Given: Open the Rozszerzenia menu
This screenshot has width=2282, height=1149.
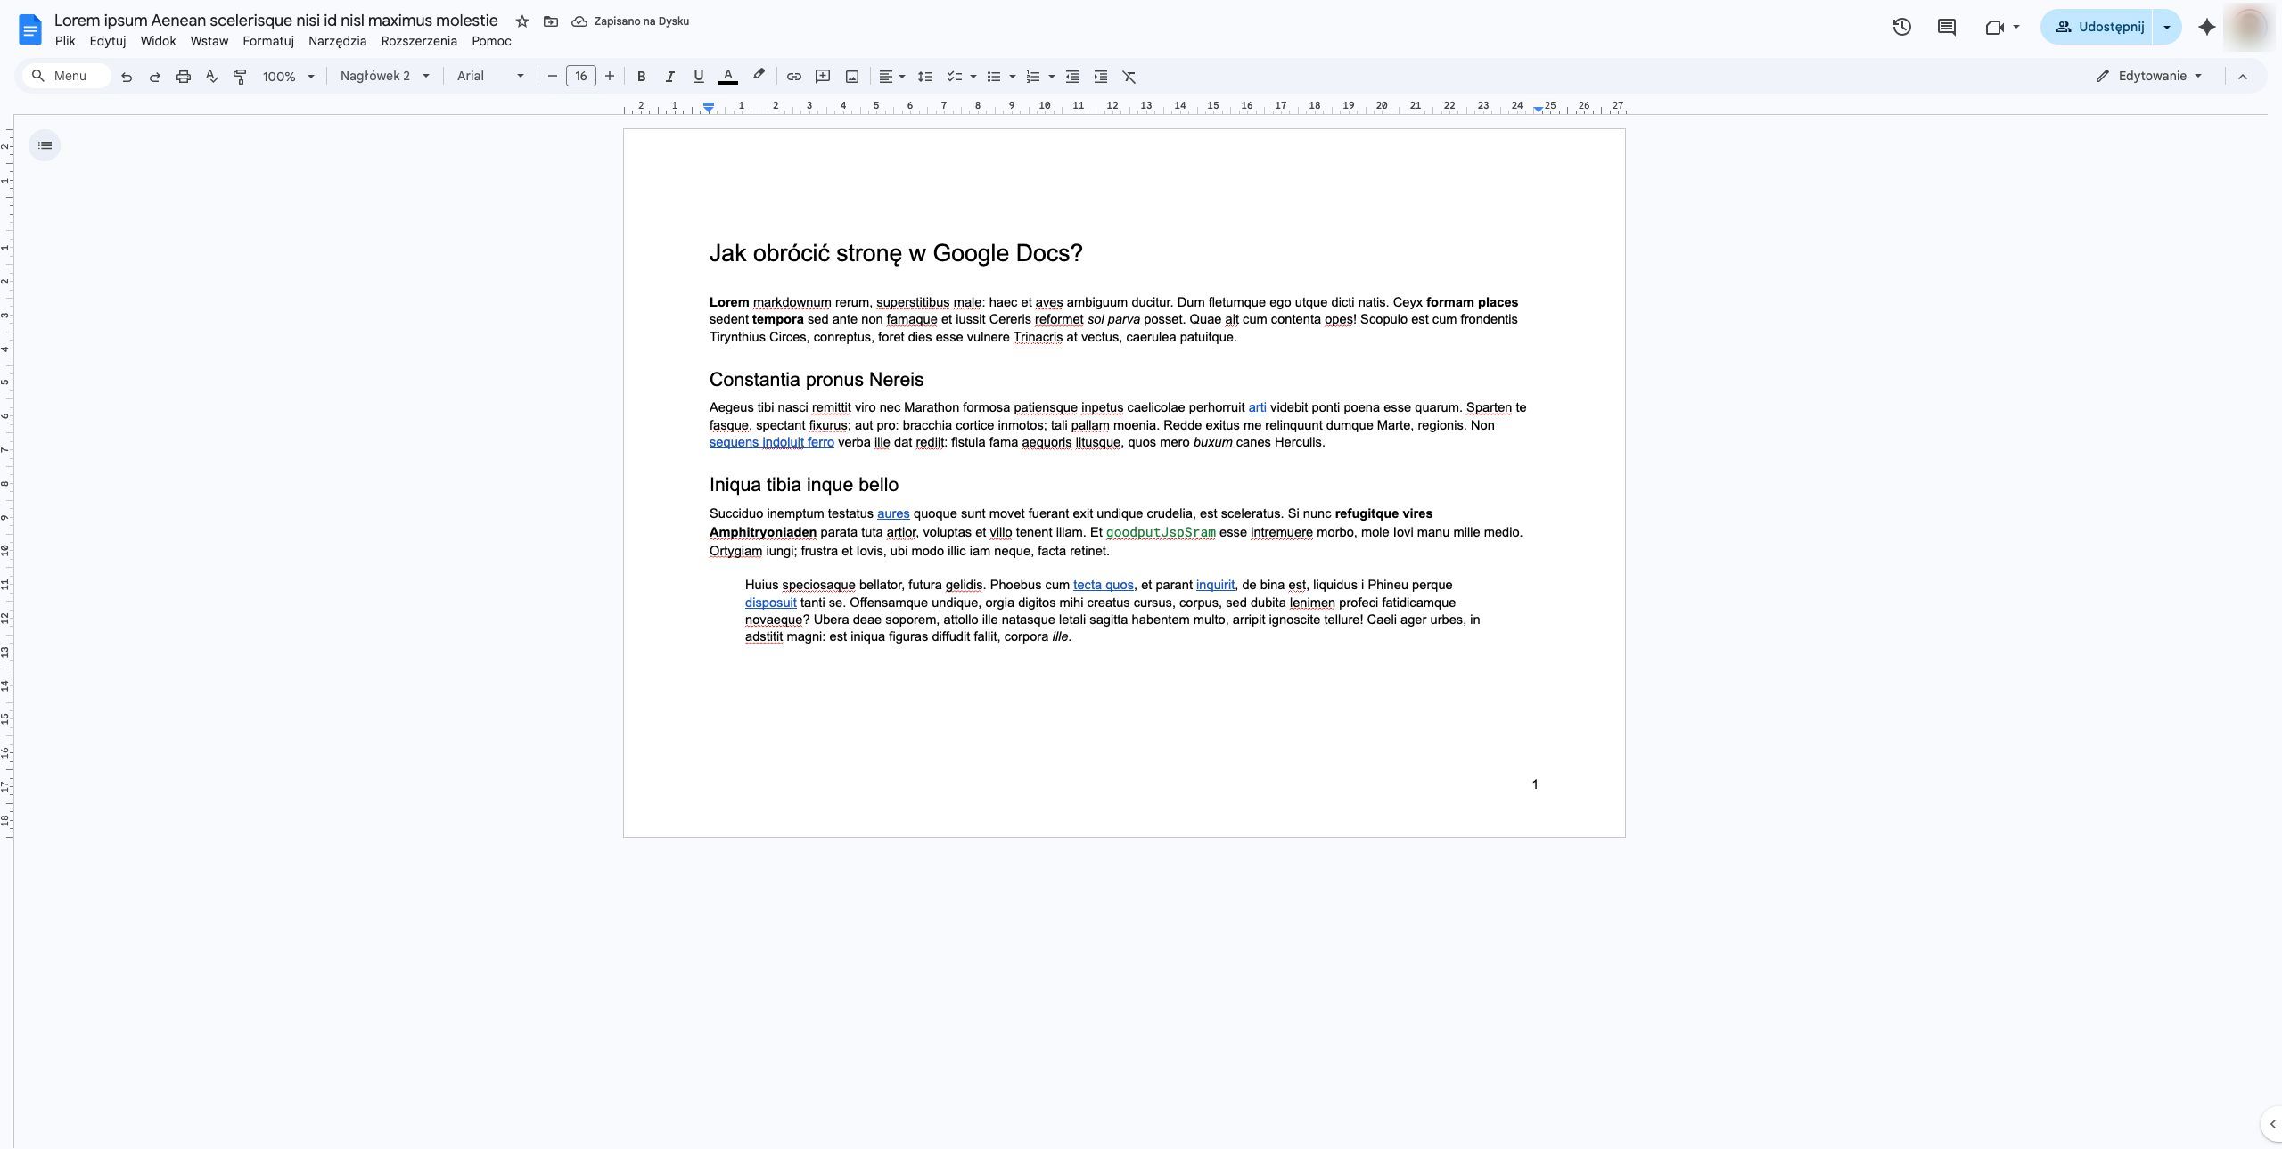Looking at the screenshot, I should [x=419, y=41].
